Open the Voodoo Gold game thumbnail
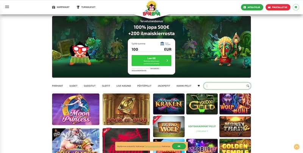The height and width of the screenshot is (153, 303). (202, 104)
